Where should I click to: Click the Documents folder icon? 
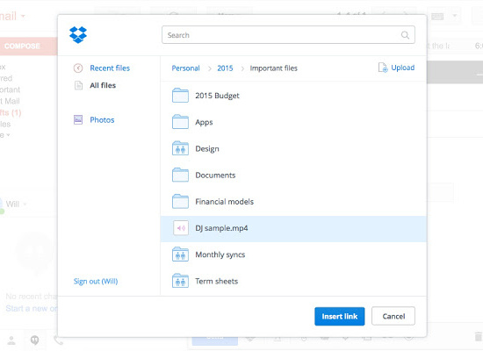[x=180, y=175]
